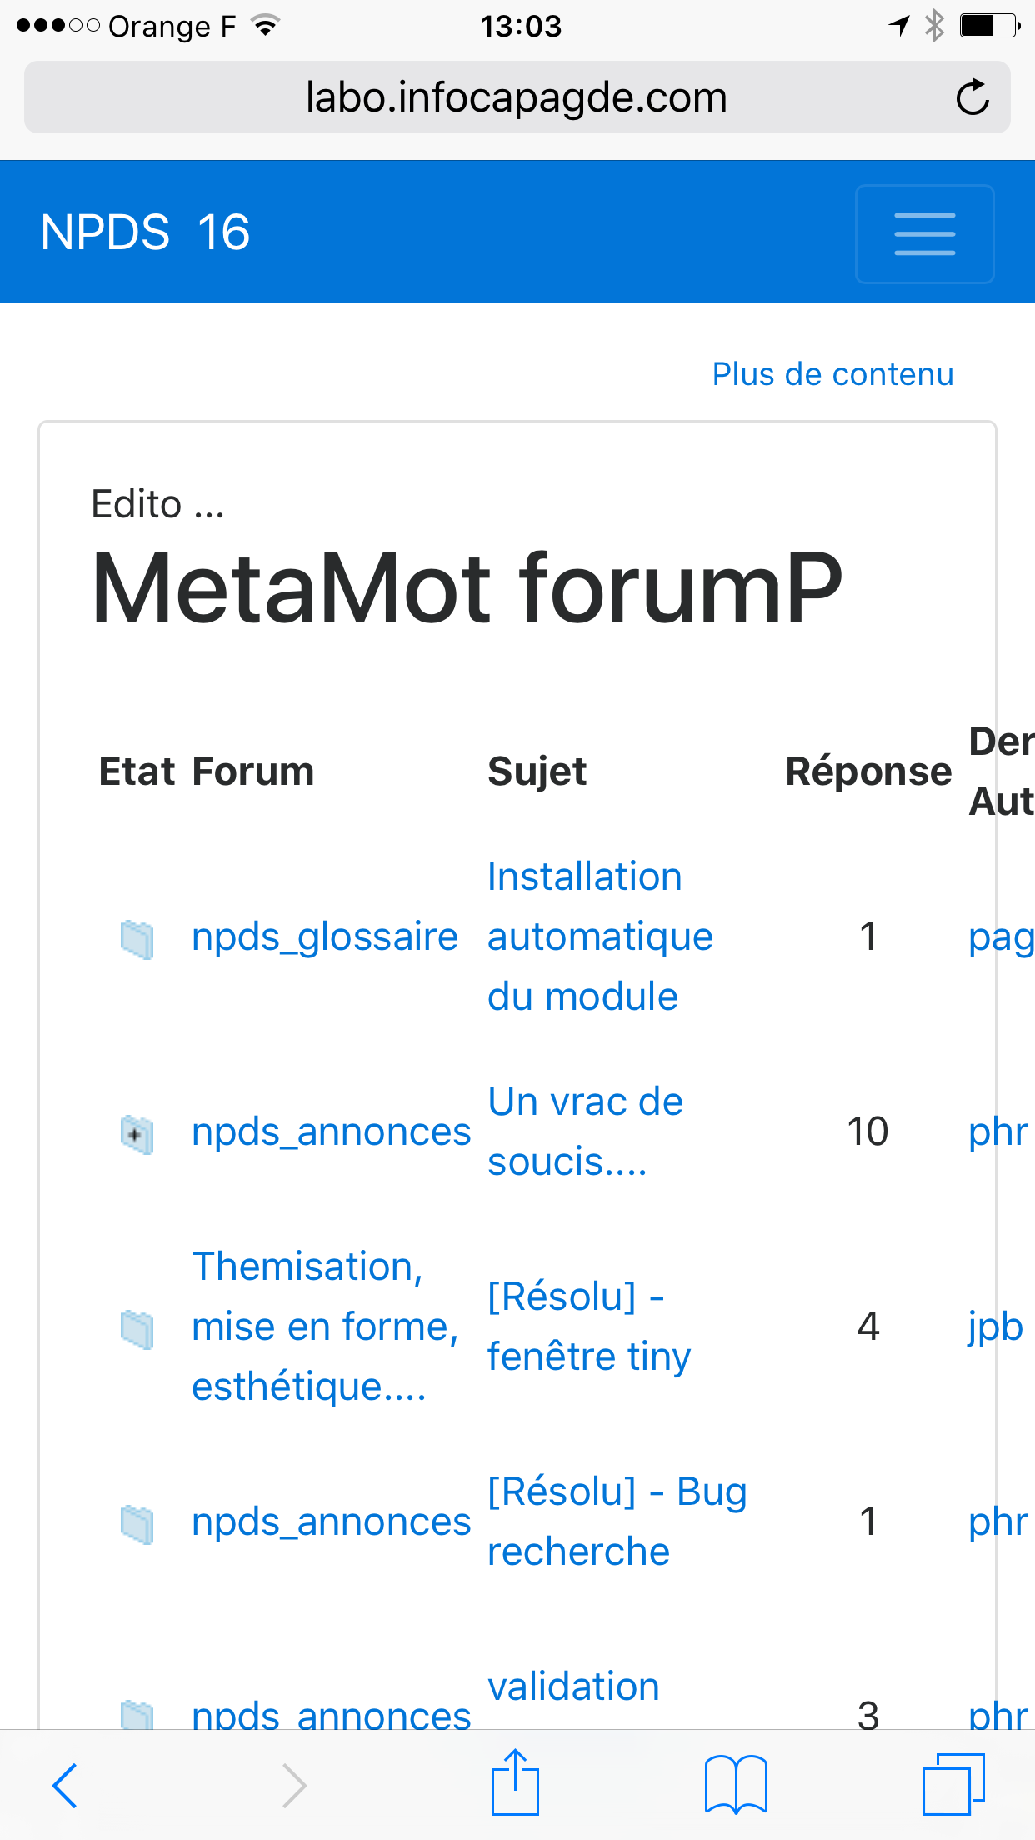The image size is (1035, 1840).
Task: Tap the Safari forward arrow
Action: (x=294, y=1785)
